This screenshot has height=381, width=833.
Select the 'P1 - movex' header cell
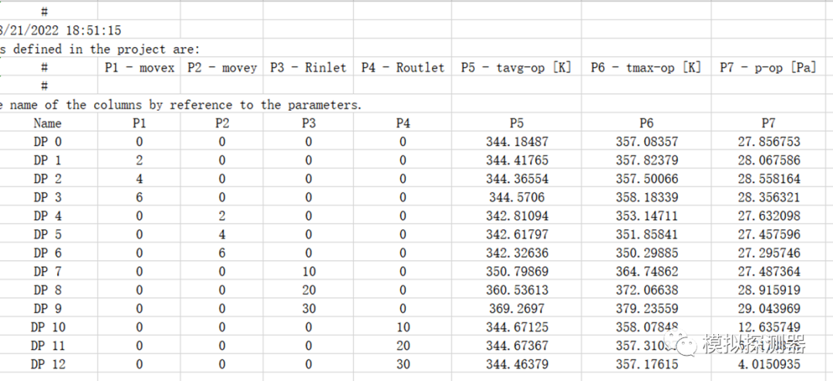[139, 67]
